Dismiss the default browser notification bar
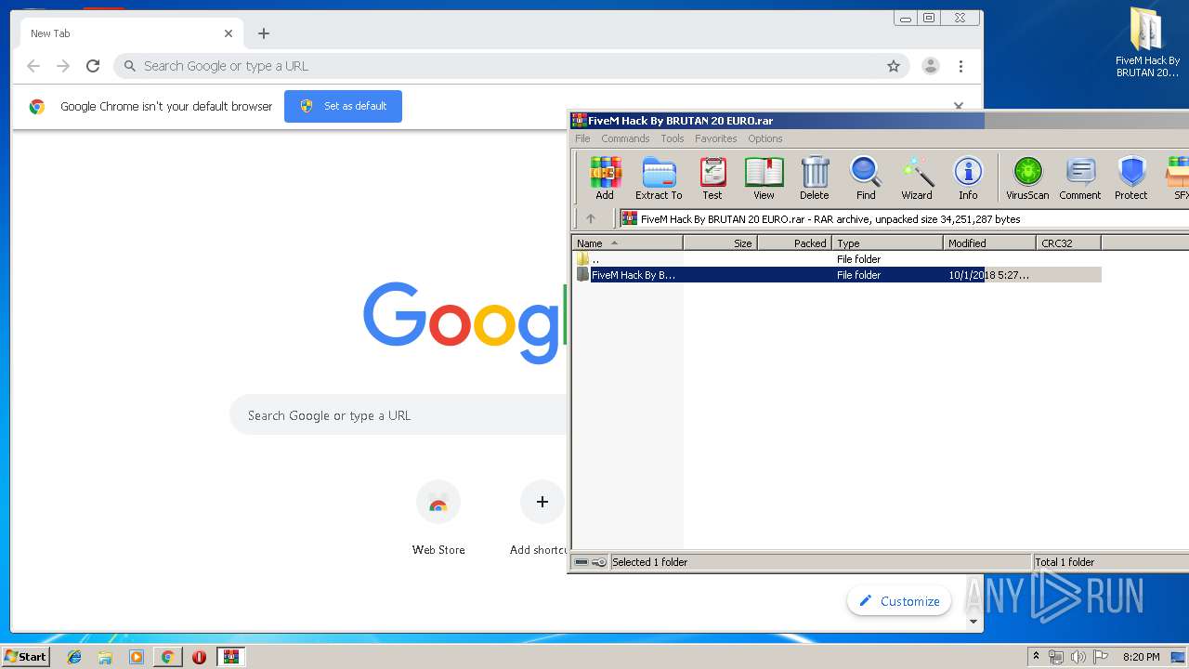 (x=959, y=106)
